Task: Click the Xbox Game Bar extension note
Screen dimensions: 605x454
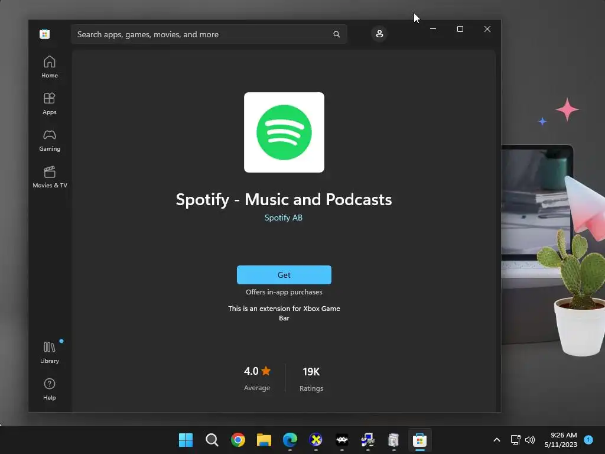Action: [284, 313]
